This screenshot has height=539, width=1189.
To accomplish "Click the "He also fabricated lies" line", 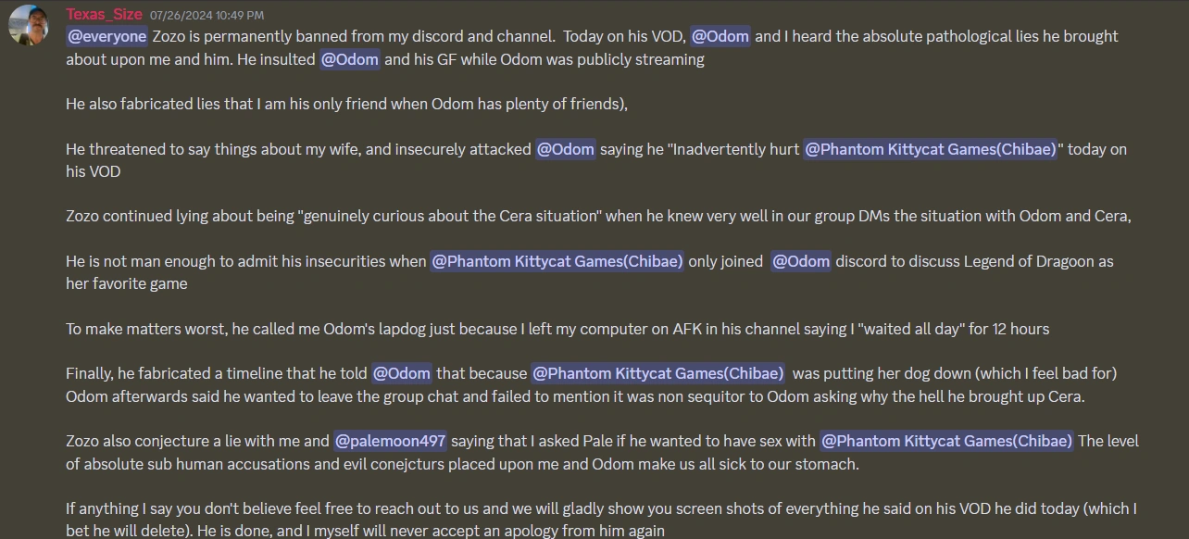I will [x=346, y=104].
